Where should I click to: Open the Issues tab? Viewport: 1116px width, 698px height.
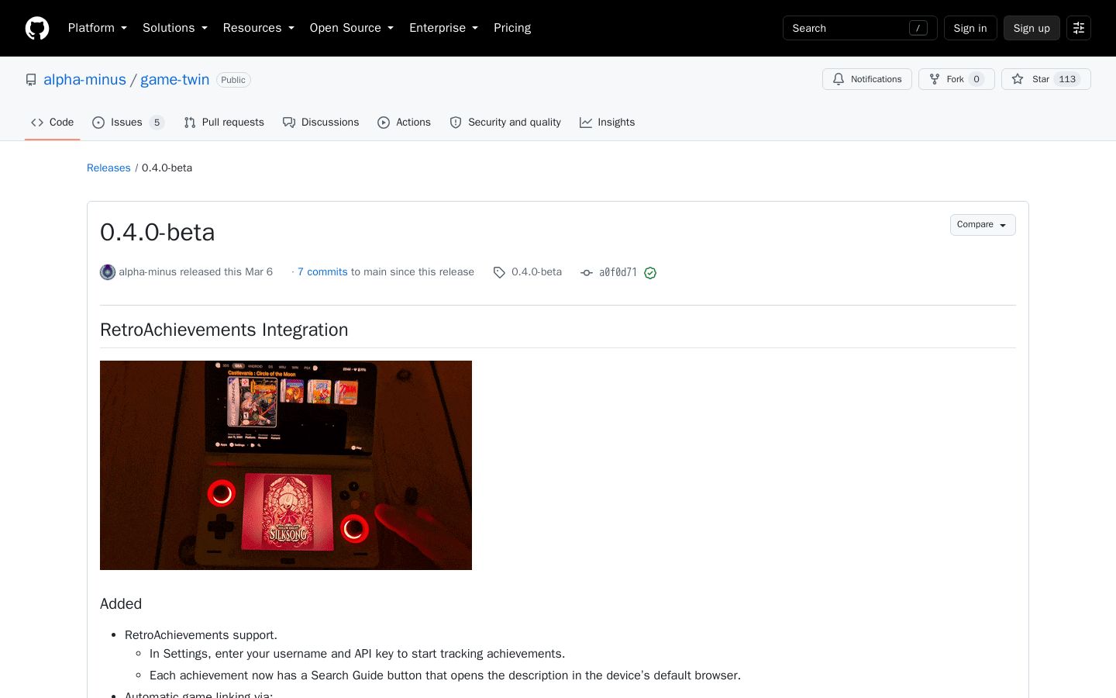(x=128, y=123)
